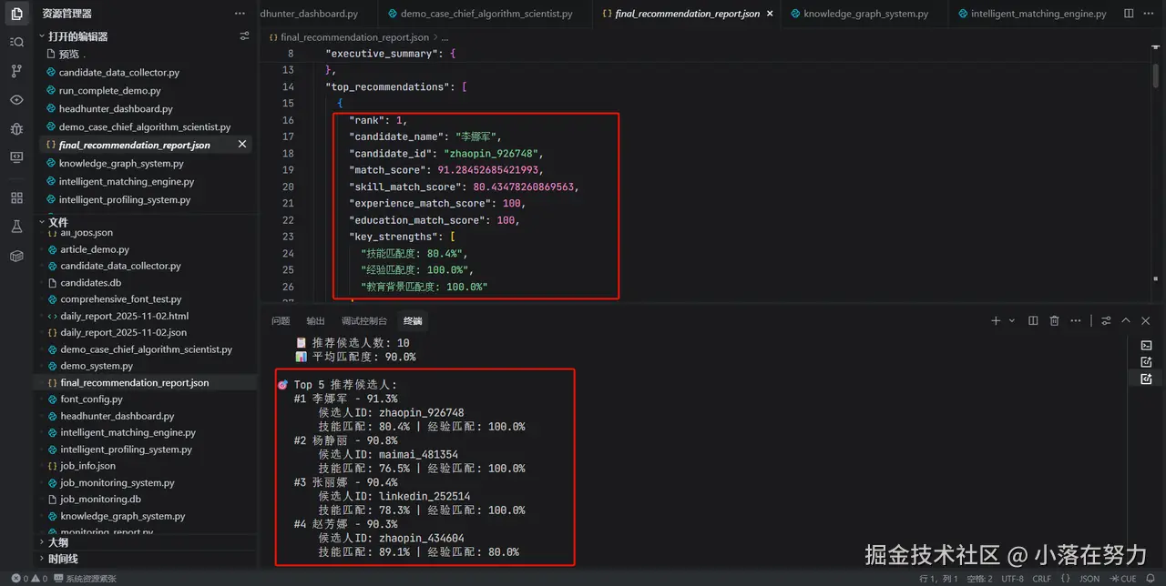1166x586 pixels.
Task: Maximize the panel with the up chevron
Action: click(1126, 320)
